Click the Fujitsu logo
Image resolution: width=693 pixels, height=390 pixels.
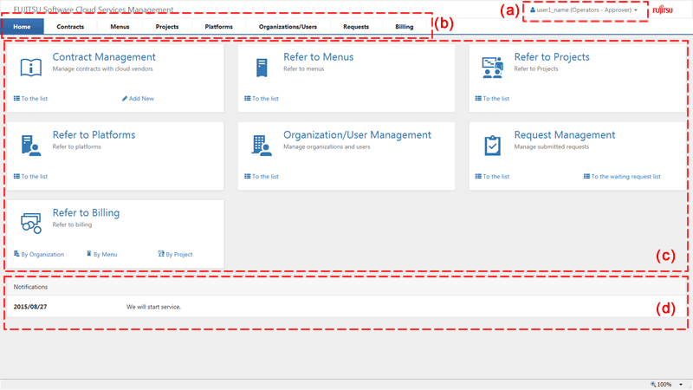coord(663,10)
